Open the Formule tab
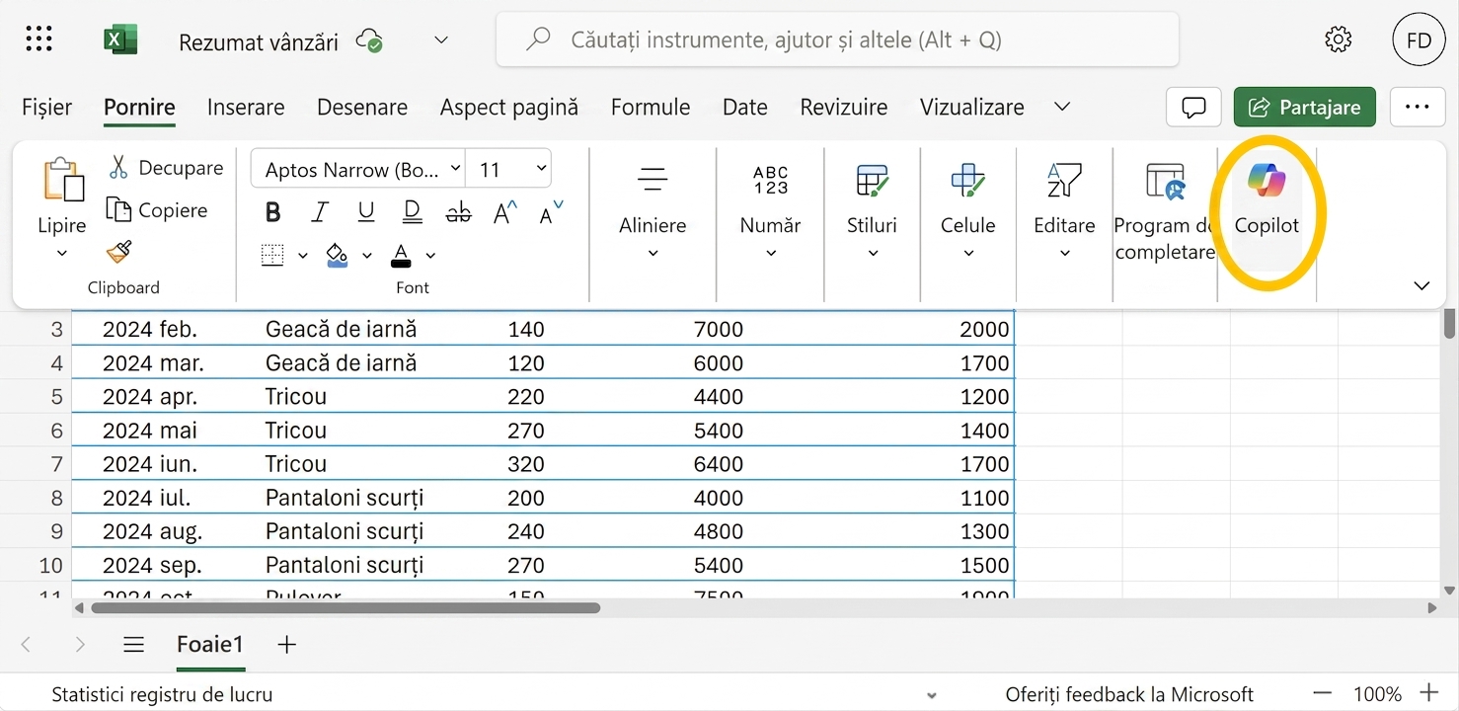 pos(651,107)
